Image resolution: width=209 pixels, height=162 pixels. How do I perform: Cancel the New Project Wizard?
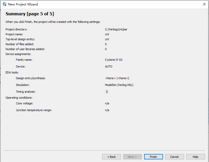coord(174,157)
